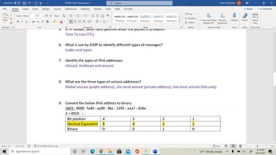
Task: Click the Search box in title bar
Action: pos(139,3)
